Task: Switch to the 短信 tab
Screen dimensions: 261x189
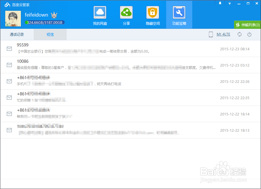Action: pyautogui.click(x=50, y=35)
